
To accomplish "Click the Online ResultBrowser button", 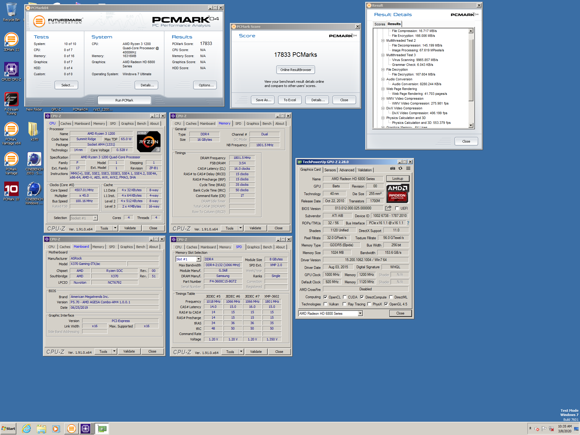I will (x=296, y=70).
